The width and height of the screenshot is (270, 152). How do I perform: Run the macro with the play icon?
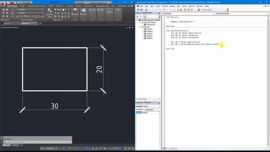point(171,10)
